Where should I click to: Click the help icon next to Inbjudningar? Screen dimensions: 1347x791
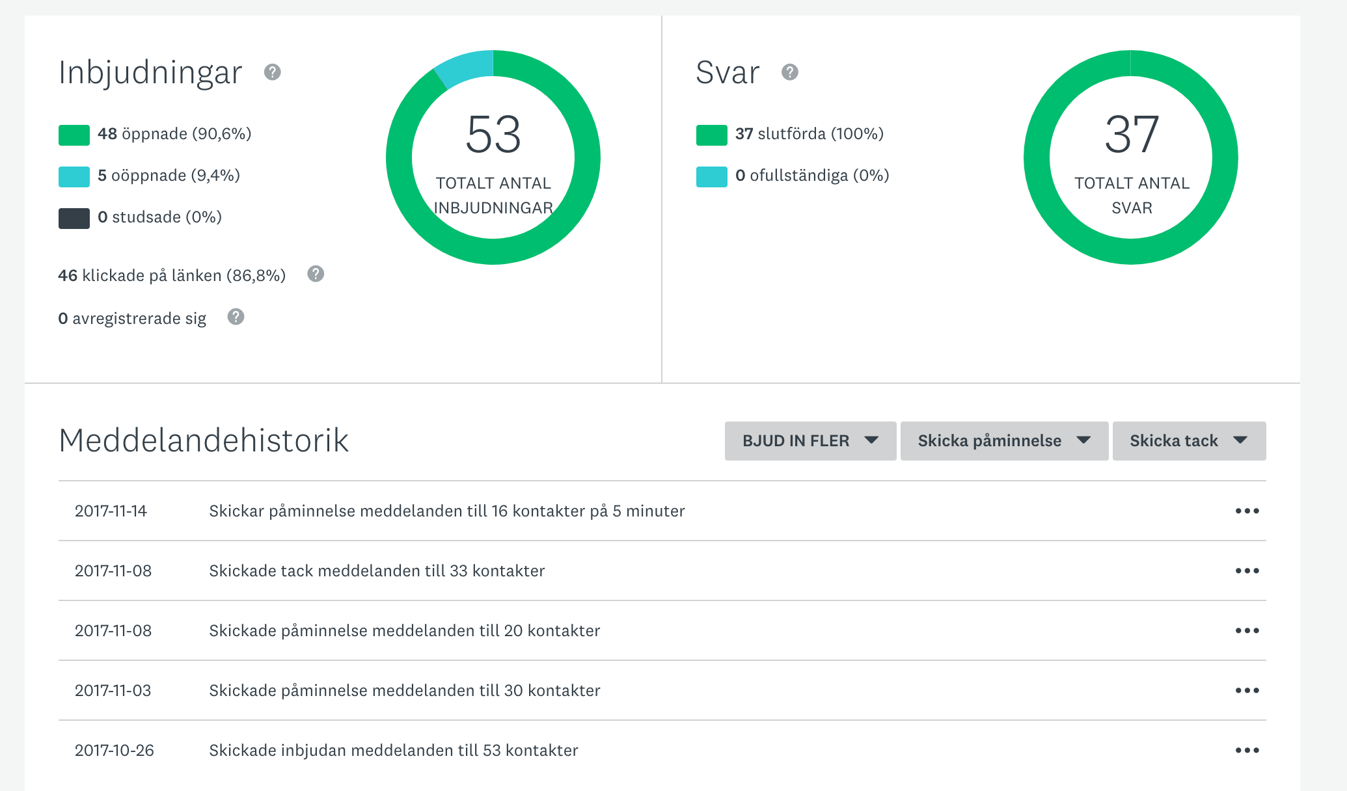pyautogui.click(x=273, y=72)
